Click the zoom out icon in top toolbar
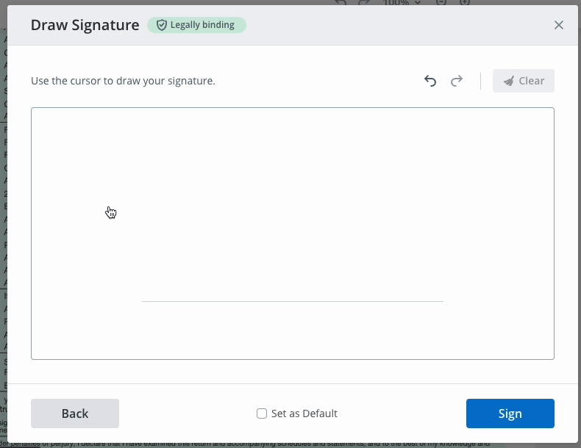This screenshot has width=581, height=448. (x=441, y=2)
